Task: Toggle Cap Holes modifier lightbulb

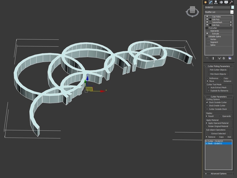Action: [207, 16]
